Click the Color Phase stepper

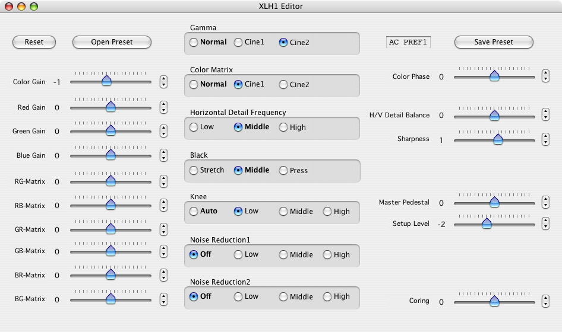[545, 76]
